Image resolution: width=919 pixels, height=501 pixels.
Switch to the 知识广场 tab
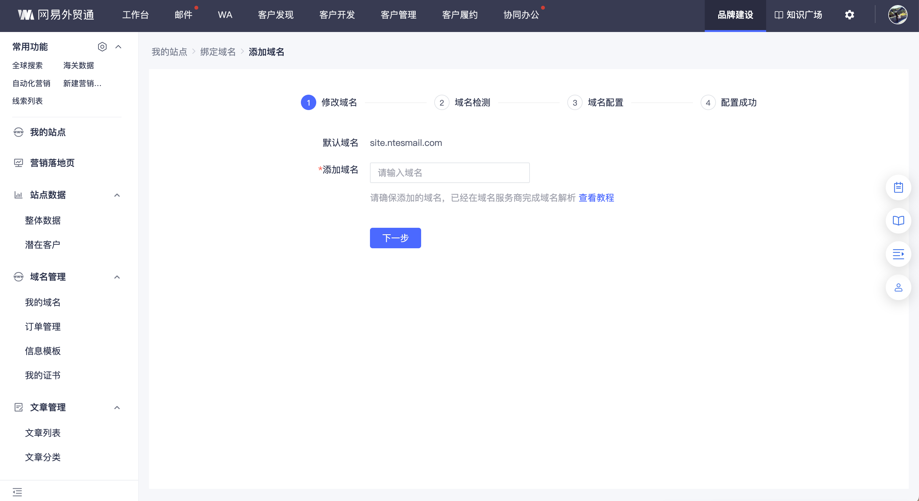798,15
